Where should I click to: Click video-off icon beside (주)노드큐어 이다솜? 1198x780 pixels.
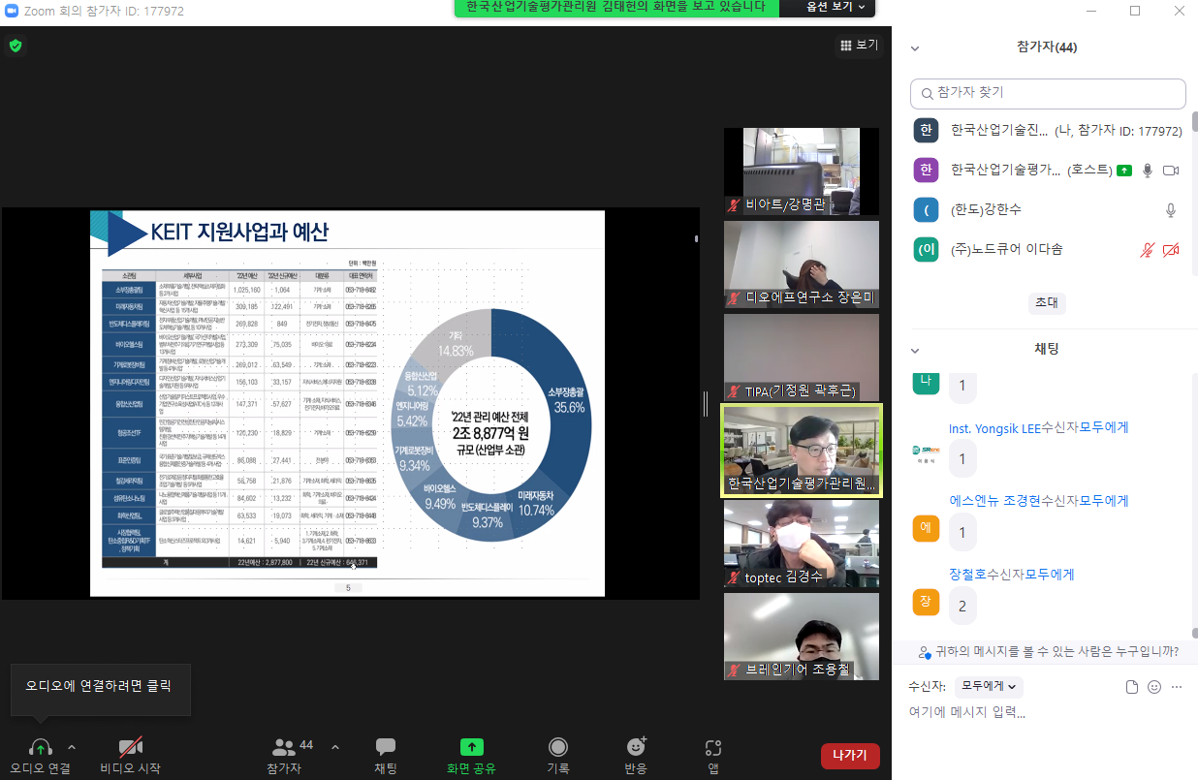click(1171, 250)
